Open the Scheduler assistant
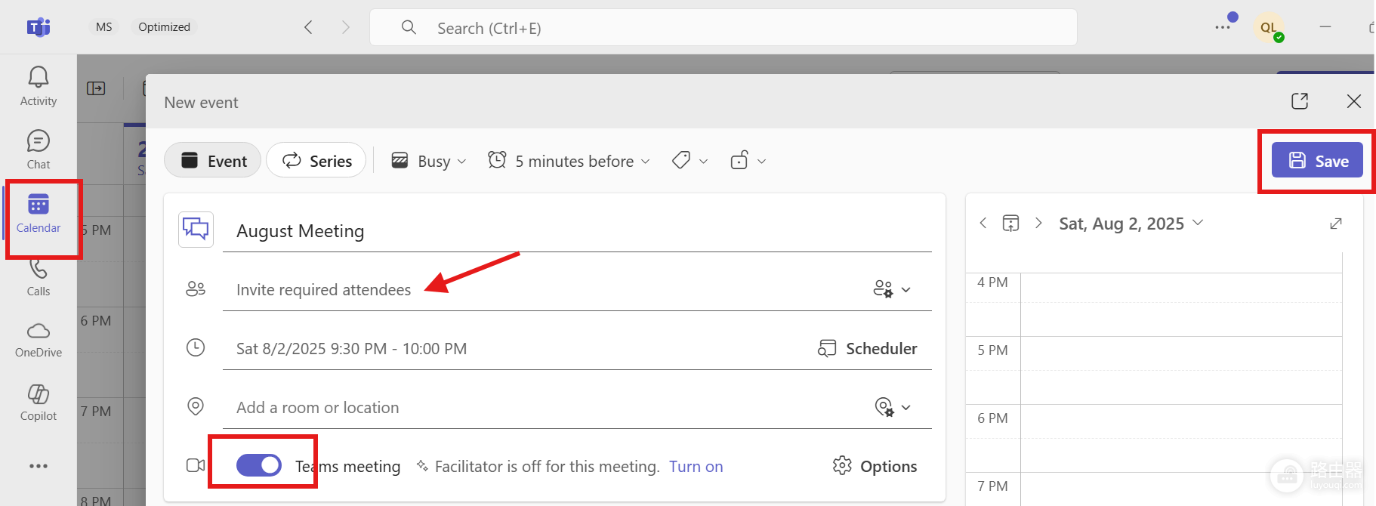The image size is (1376, 506). pos(868,348)
